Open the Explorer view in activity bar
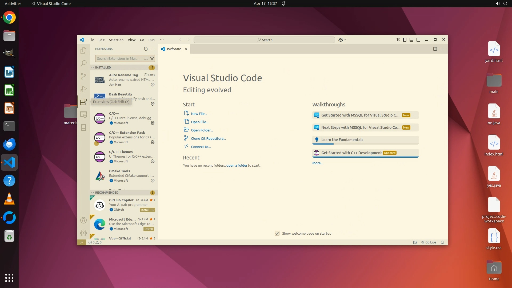Image resolution: width=512 pixels, height=288 pixels. pyautogui.click(x=83, y=50)
